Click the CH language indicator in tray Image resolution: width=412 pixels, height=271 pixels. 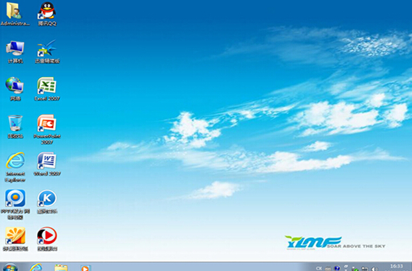[x=318, y=268]
